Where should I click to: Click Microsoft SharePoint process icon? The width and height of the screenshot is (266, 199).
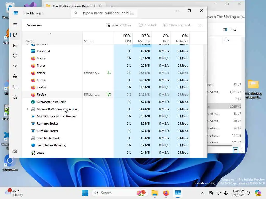33,102
